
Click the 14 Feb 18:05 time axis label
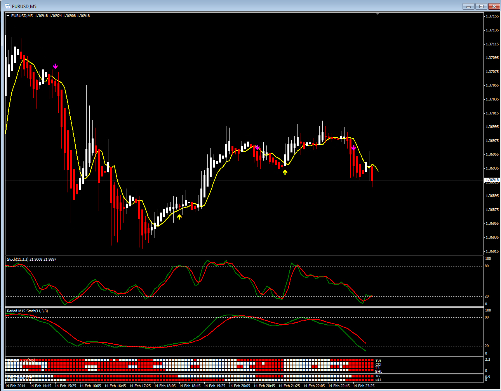[165, 386]
